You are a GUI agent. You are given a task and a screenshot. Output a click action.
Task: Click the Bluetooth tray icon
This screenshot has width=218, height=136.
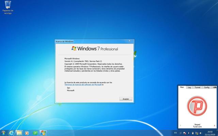(x=189, y=133)
